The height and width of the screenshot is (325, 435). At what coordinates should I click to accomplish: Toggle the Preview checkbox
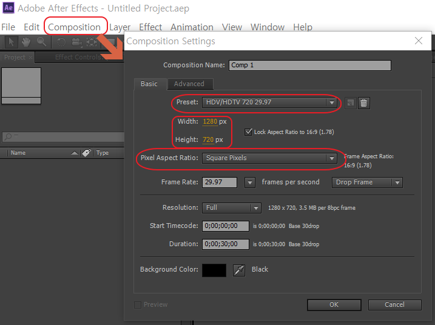[x=138, y=305]
